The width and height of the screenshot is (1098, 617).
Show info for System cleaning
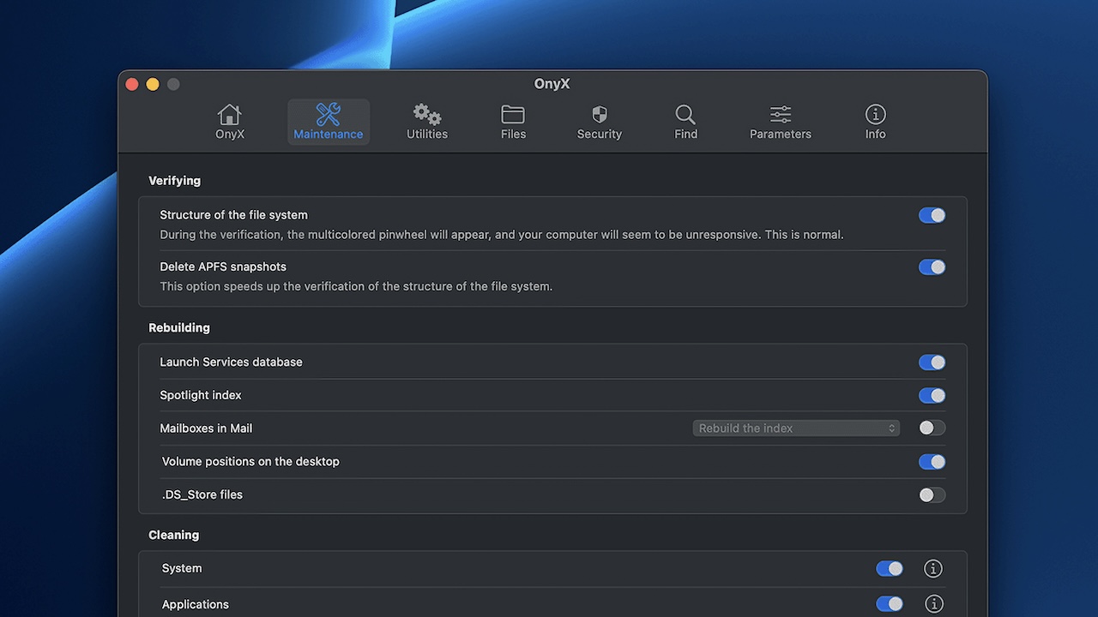(933, 568)
